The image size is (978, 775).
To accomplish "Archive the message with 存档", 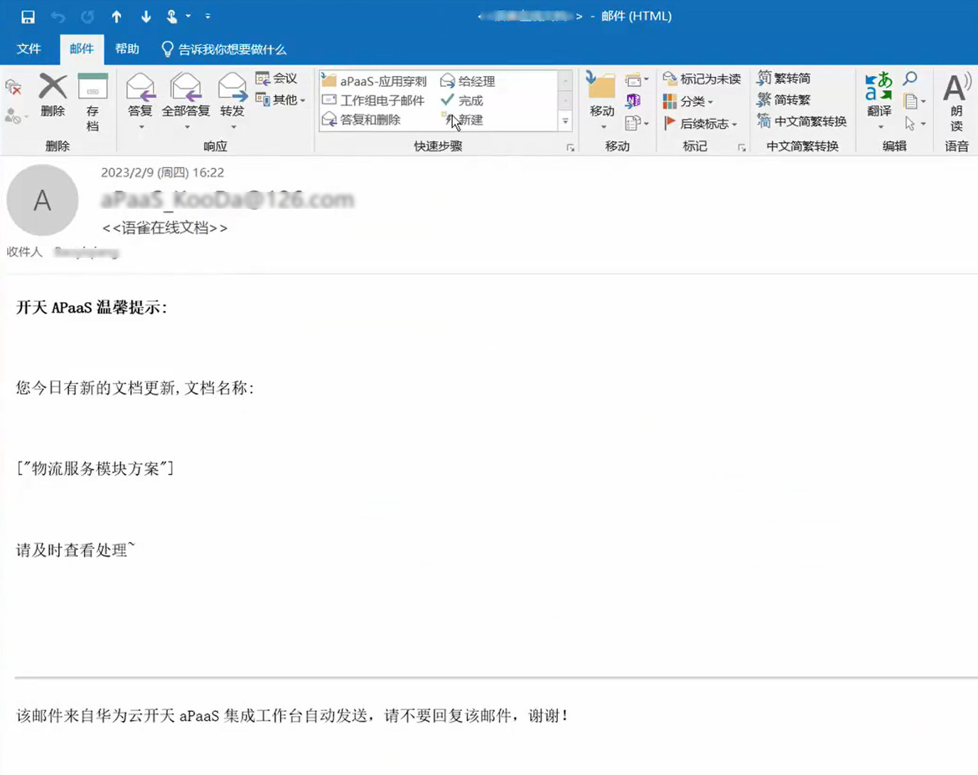I will click(92, 102).
